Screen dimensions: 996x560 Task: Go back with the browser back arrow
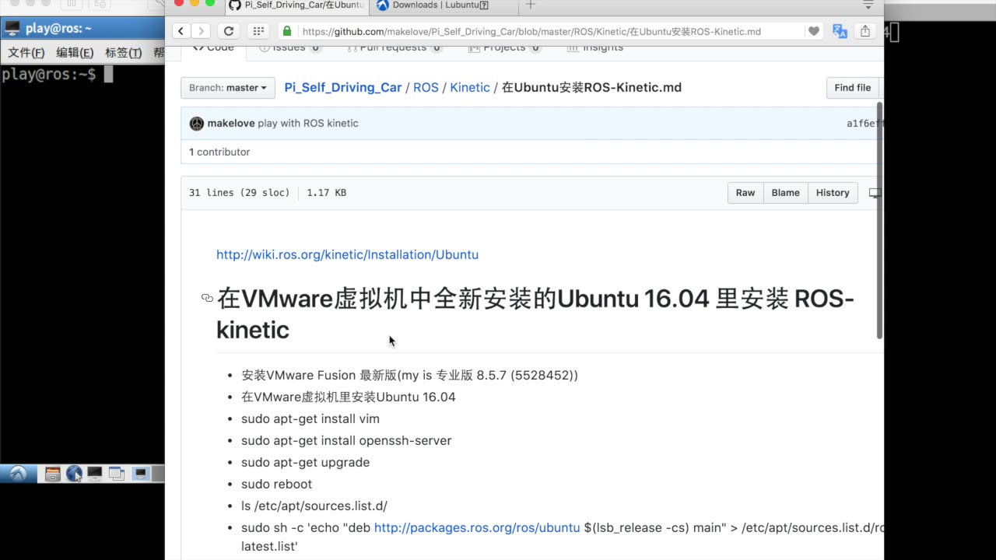181,31
